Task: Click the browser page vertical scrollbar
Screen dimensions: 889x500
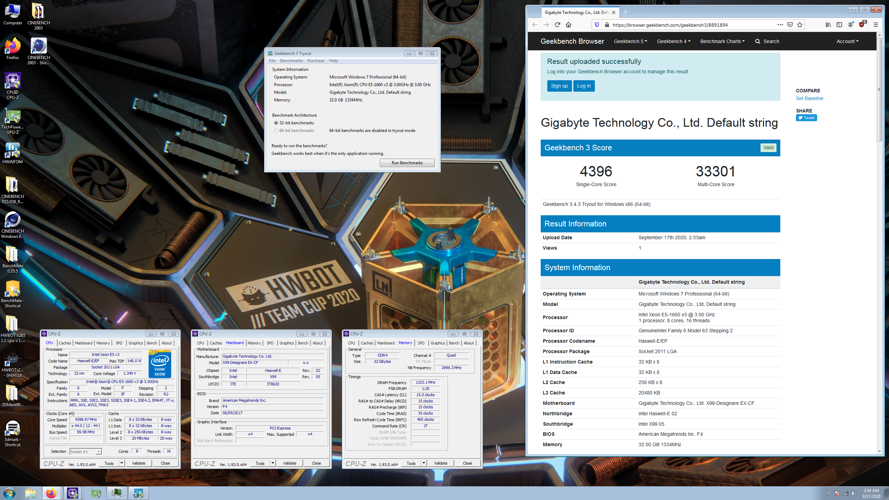Action: tap(879, 90)
